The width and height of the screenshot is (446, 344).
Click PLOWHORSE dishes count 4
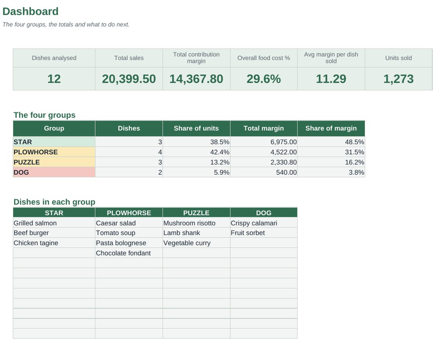(x=129, y=152)
